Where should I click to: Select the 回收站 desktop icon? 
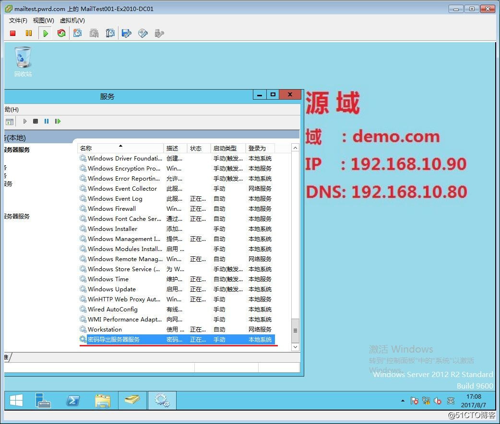[x=23, y=62]
